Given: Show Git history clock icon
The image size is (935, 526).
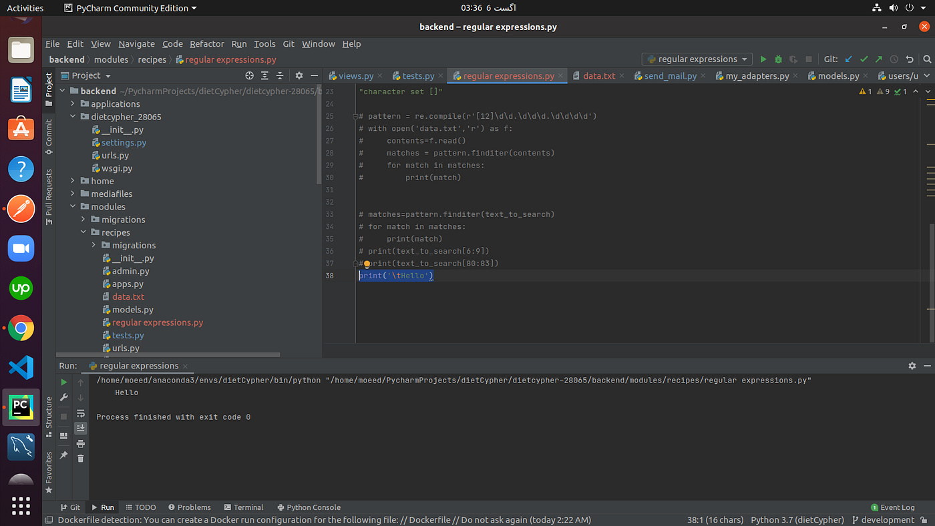Looking at the screenshot, I should (894, 59).
